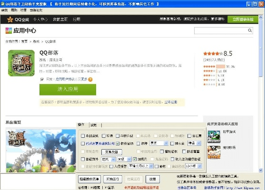Open the planting crop type dropdown
Image resolution: width=265 pixels, height=190 pixels.
click(x=159, y=143)
